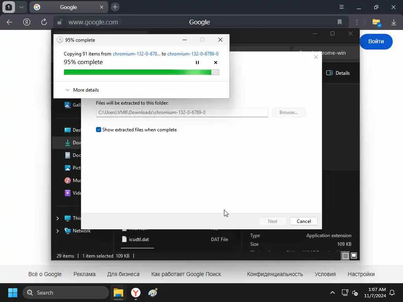The height and width of the screenshot is (302, 403).
Task: Open Конфиденциальность footer link
Action: (x=275, y=274)
